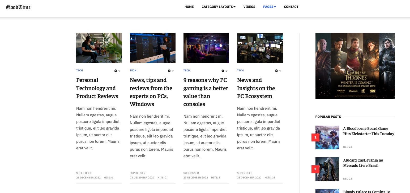Screen dimensions: 410x193
Task: Click Tech category tag above PC gaming article
Action: click(187, 71)
